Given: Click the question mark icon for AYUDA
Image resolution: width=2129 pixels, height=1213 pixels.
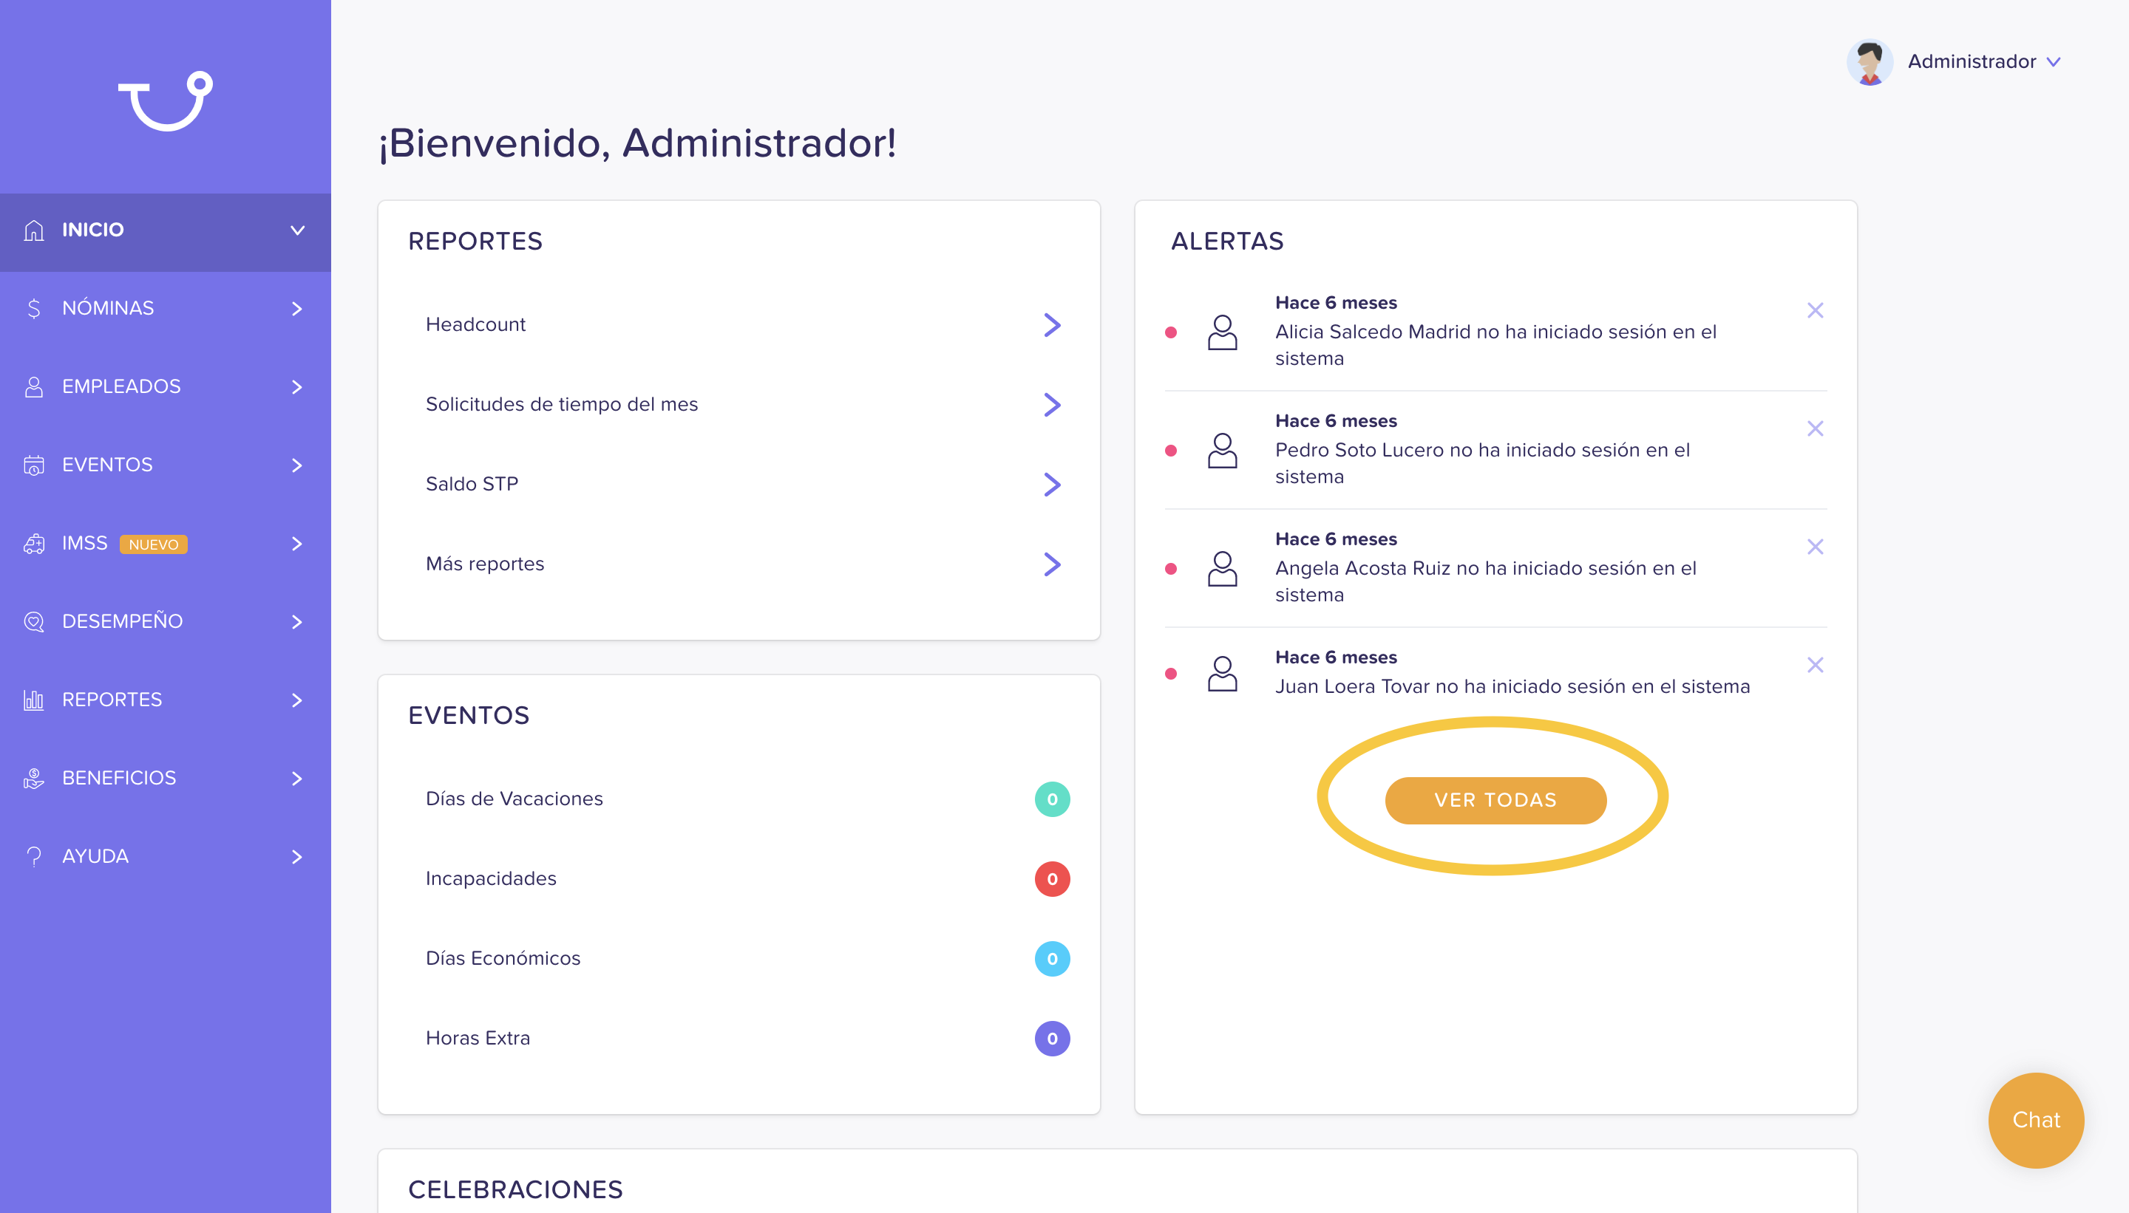Looking at the screenshot, I should coord(33,856).
